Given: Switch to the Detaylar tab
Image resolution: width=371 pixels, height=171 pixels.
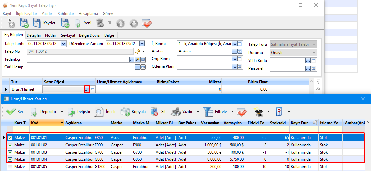Looking at the screenshot, I should (34, 35).
